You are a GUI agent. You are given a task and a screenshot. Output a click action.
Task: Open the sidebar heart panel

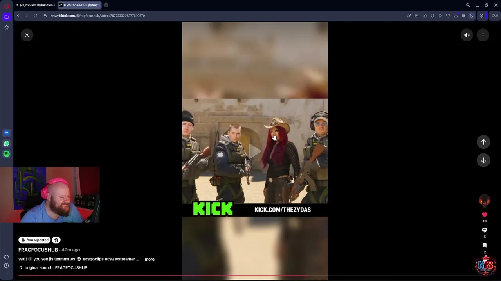coord(6,257)
